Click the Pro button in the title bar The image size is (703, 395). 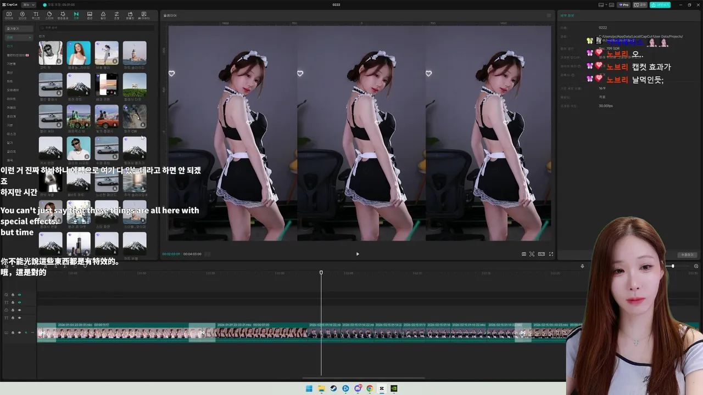click(x=624, y=4)
